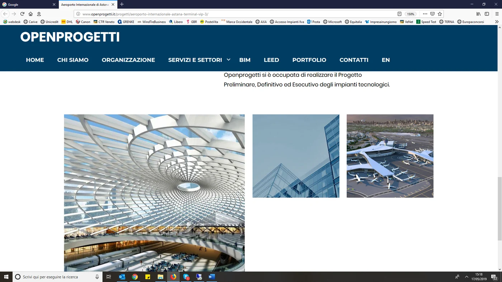
Task: Open the Firefox home page icon
Action: click(x=30, y=14)
